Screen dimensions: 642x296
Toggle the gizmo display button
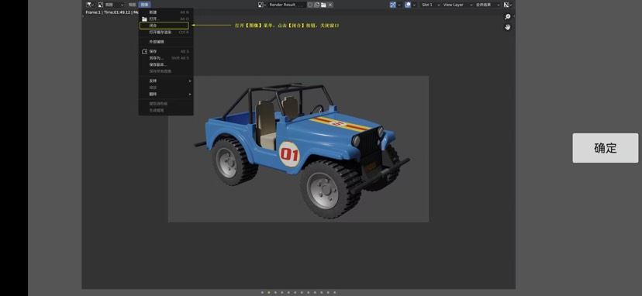392,5
